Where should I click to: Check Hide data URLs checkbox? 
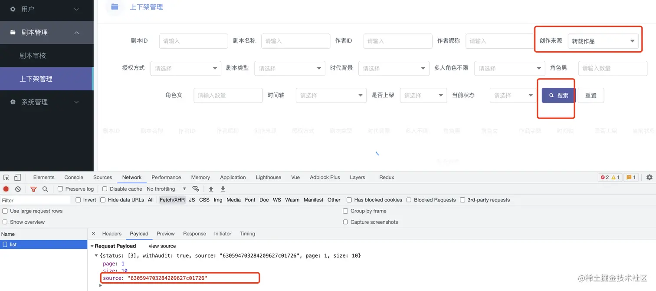coord(103,200)
